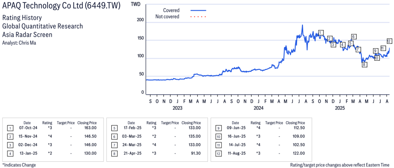Image resolution: width=394 pixels, height=168 pixels.
Task: Click table index box 2 beside 15-Nov-24
Action: 9,137
